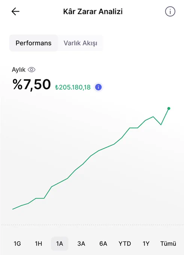Tap the green ₺205.180,18 profit amount
This screenshot has height=255, width=184.
tap(73, 87)
